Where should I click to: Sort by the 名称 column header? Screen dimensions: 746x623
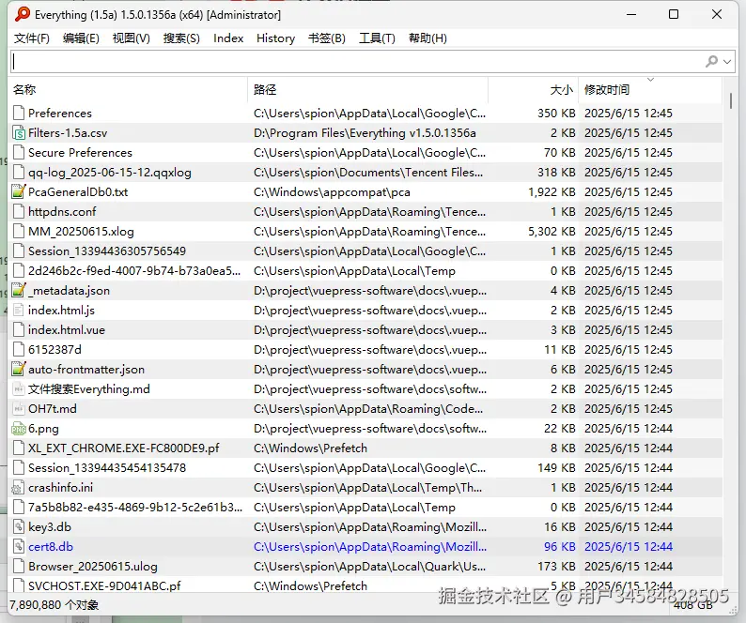point(128,89)
